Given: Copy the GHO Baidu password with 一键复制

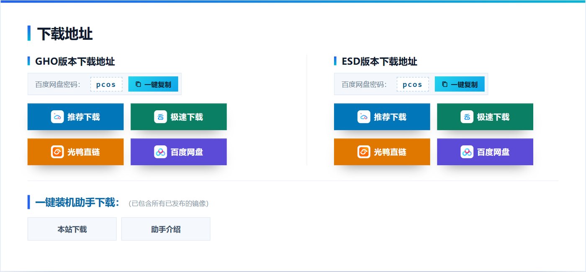Looking at the screenshot, I should pyautogui.click(x=153, y=84).
